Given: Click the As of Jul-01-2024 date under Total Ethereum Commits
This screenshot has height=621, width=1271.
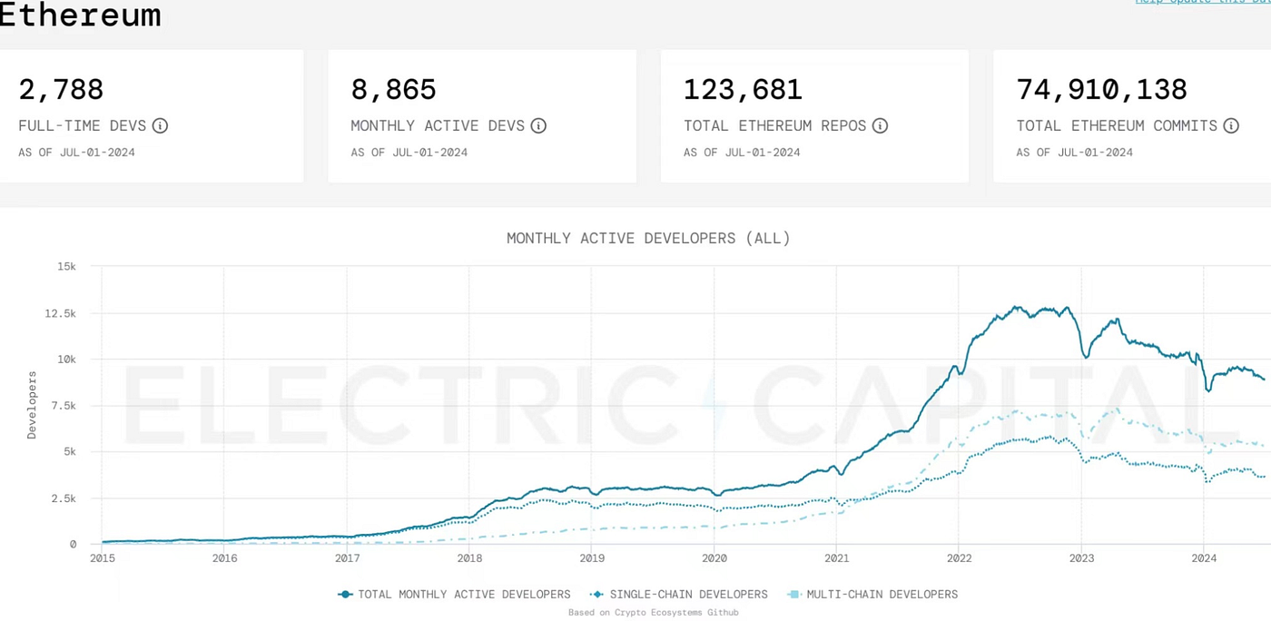Looking at the screenshot, I should tap(1074, 153).
